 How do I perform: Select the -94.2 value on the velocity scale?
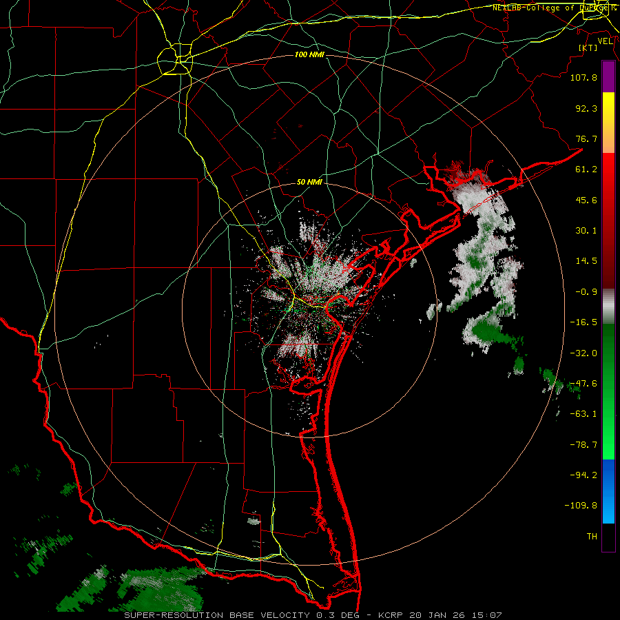tap(583, 475)
